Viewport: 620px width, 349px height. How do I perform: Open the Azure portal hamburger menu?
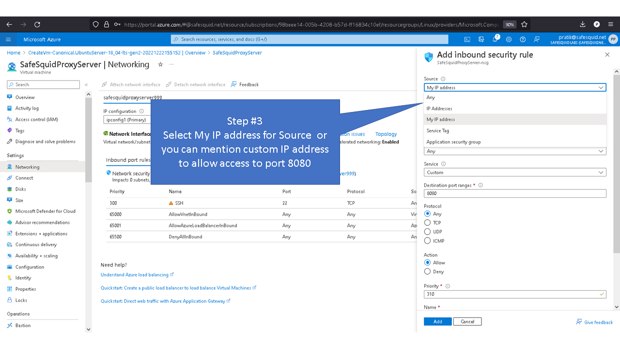[x=8, y=40]
